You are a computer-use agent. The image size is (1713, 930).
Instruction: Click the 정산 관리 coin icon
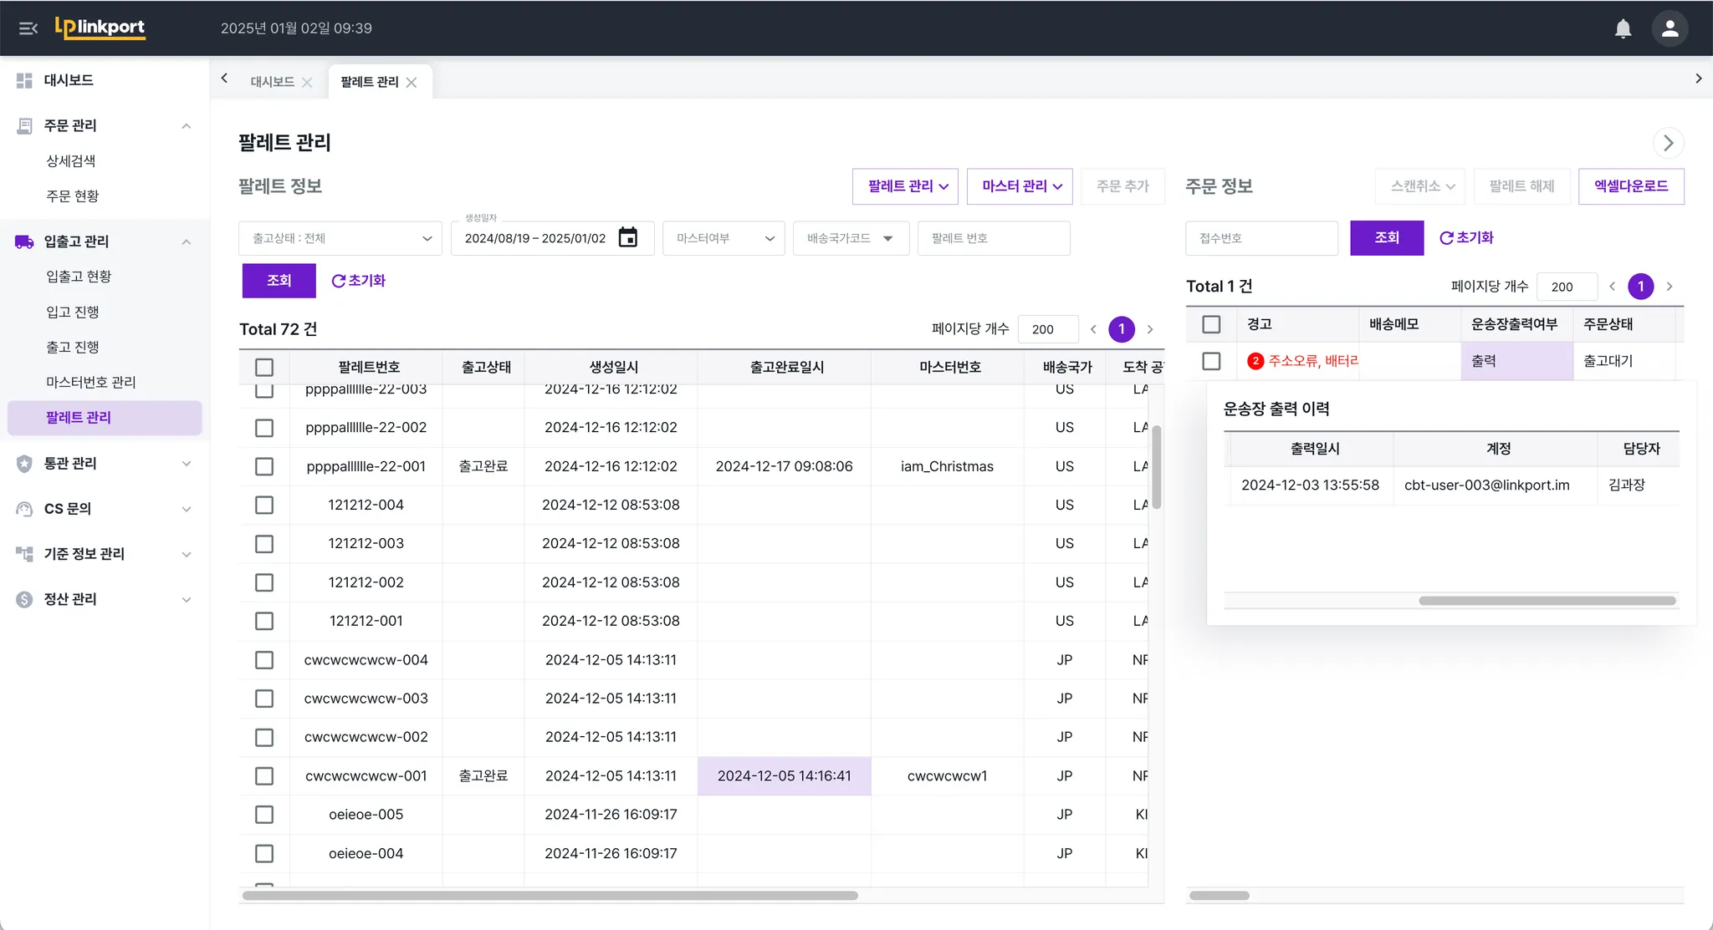(x=24, y=599)
